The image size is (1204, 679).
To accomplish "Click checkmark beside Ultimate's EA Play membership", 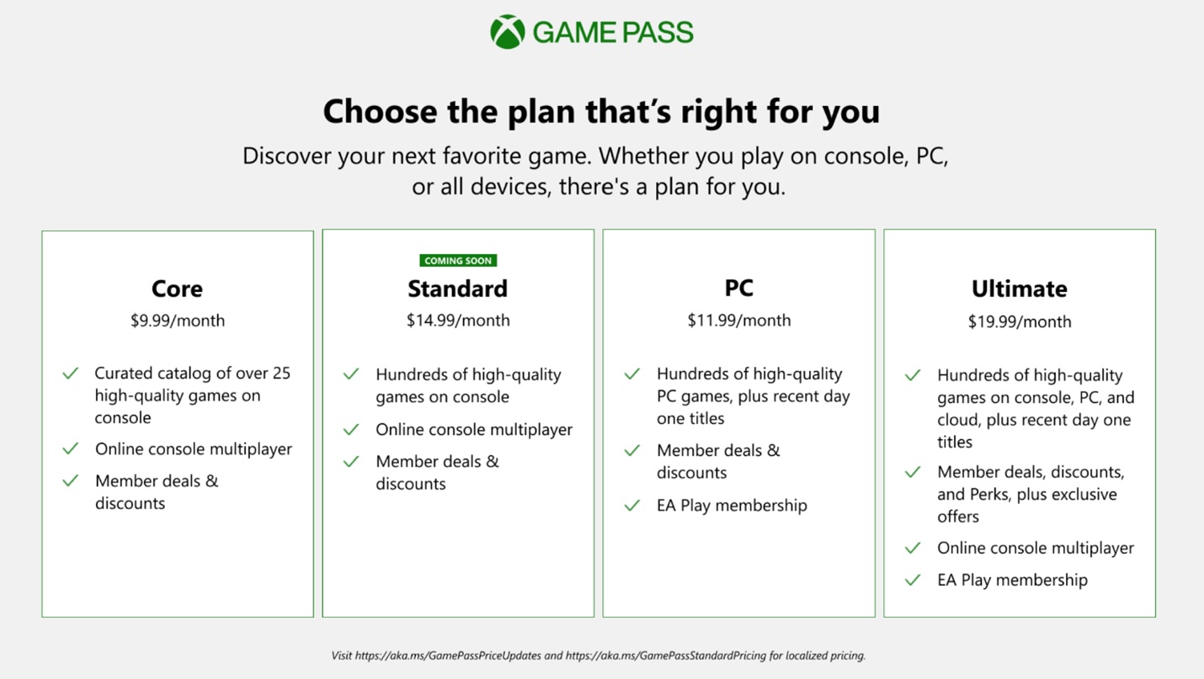I will point(913,580).
